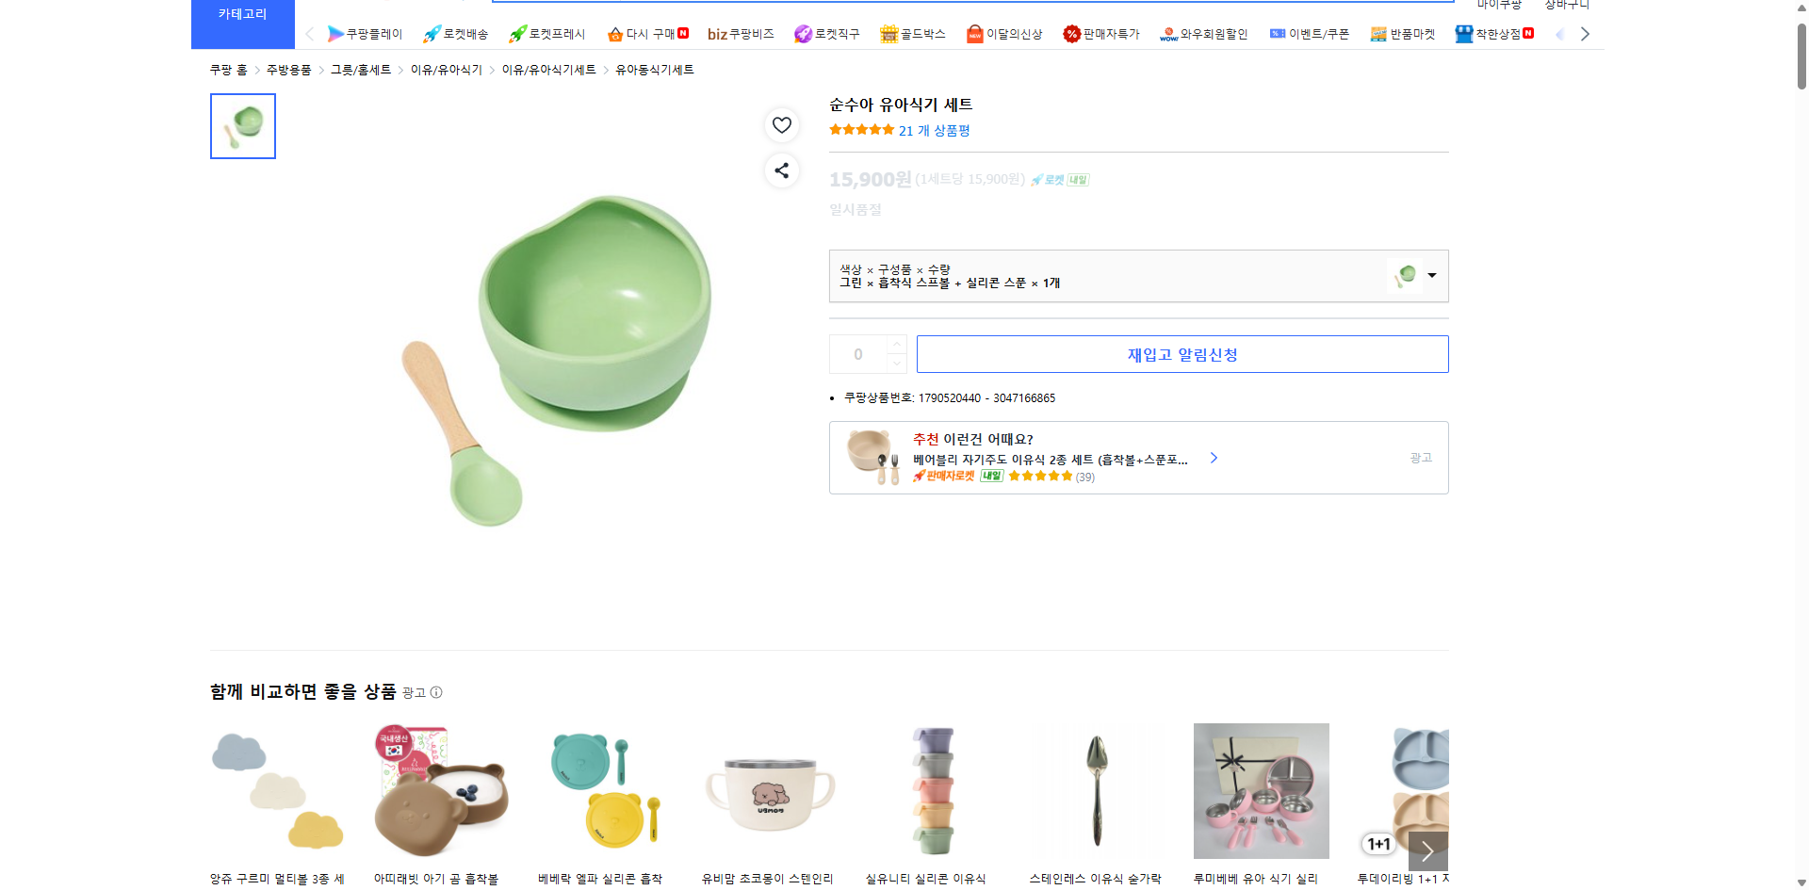
Task: Navigate to 이유/유아식기 breadcrumb
Action: pos(445,69)
